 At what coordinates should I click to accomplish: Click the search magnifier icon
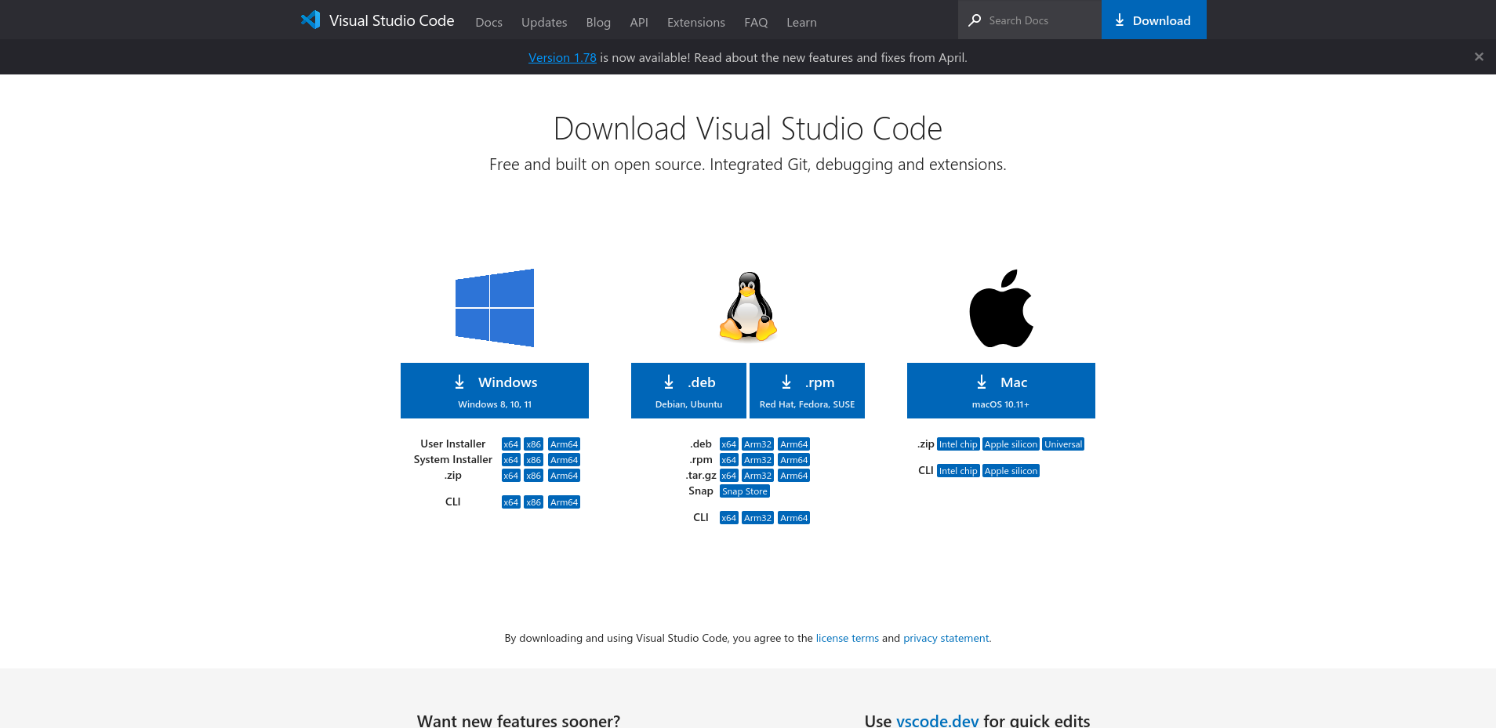point(975,20)
